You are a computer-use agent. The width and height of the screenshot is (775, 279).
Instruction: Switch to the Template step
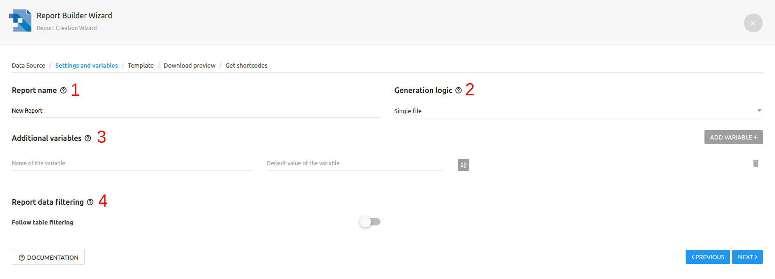coord(141,65)
